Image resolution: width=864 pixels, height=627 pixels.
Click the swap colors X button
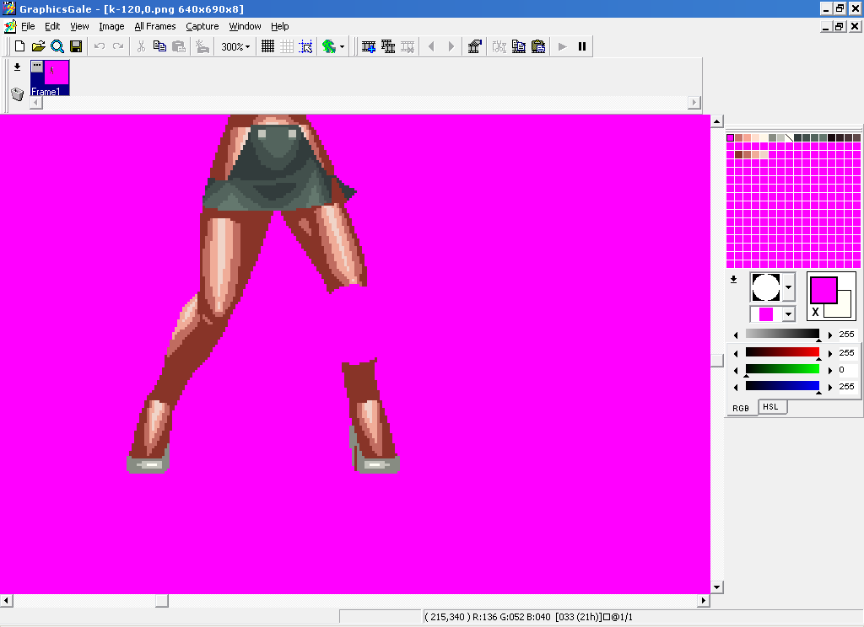coord(815,312)
